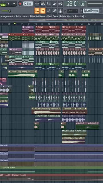
Task: Click the 126.000 tempo field
Action: pyautogui.click(x=28, y=4)
